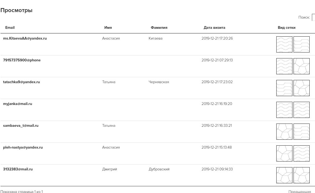Click the Вид сетки column header
Screen dimensions: 315x193
pos(287,27)
